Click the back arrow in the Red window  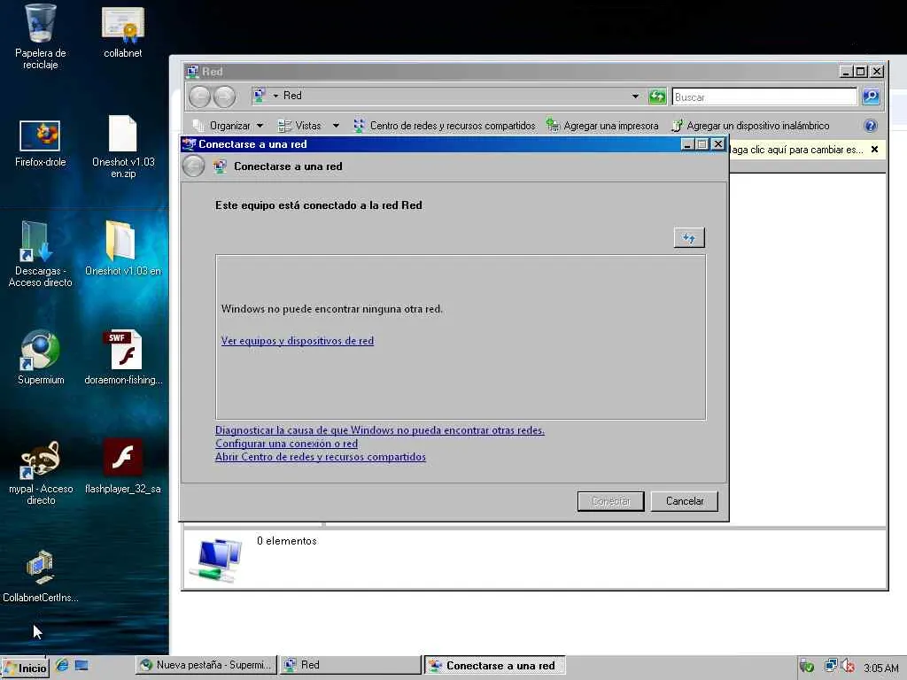pyautogui.click(x=199, y=97)
